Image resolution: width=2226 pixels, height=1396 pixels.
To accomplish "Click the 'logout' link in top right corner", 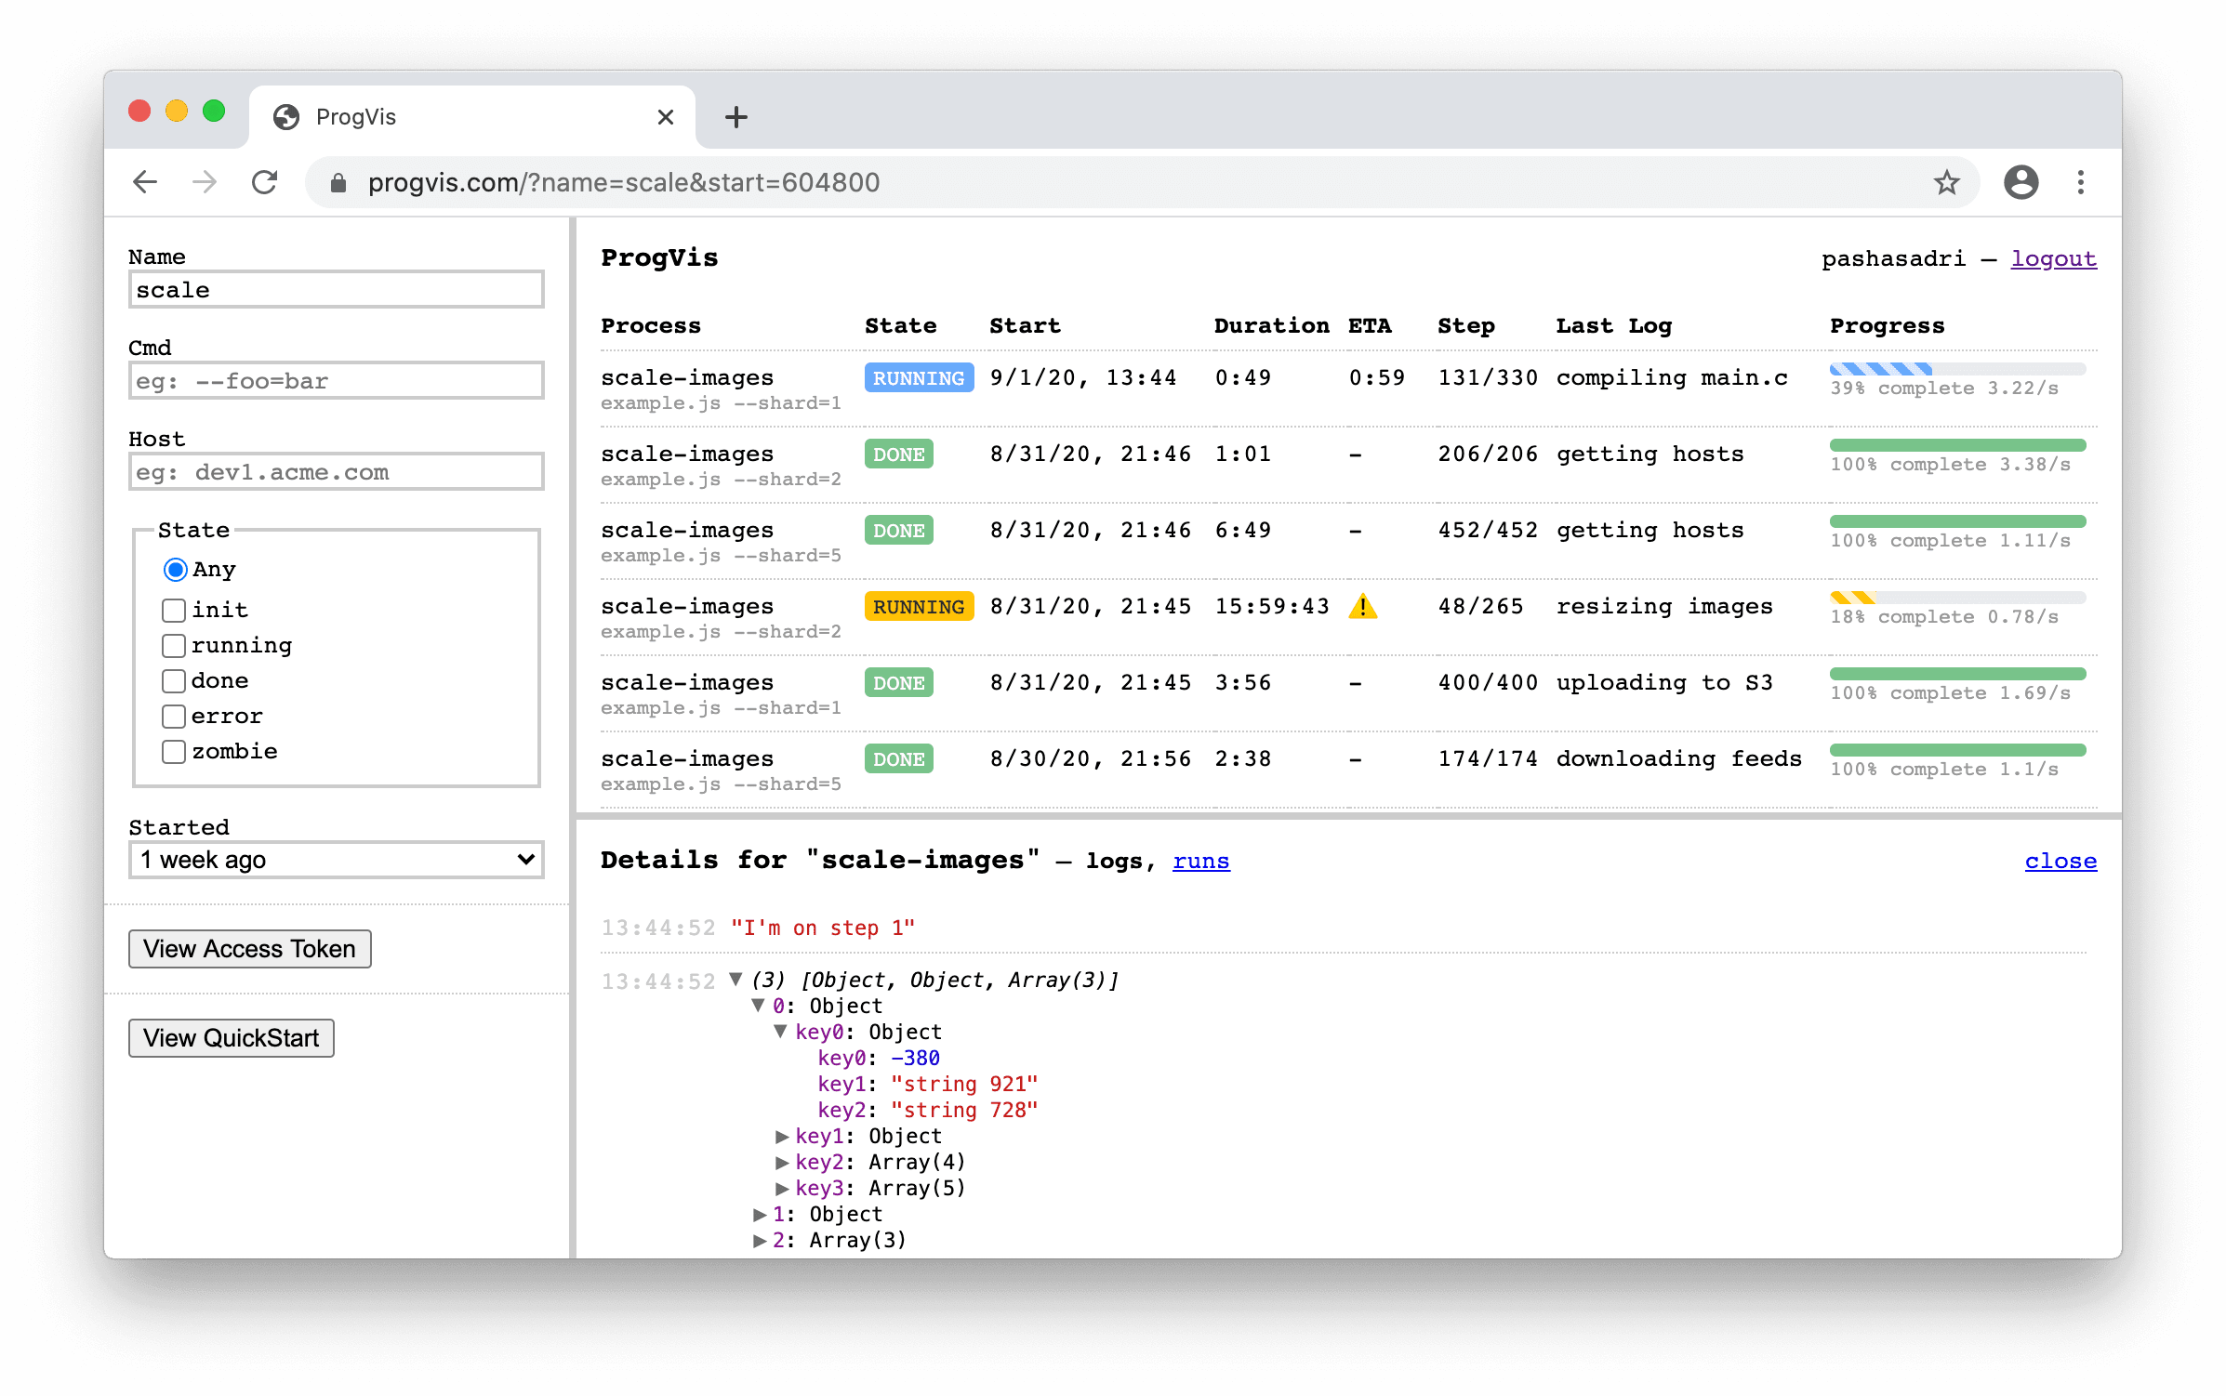I will (x=2056, y=257).
